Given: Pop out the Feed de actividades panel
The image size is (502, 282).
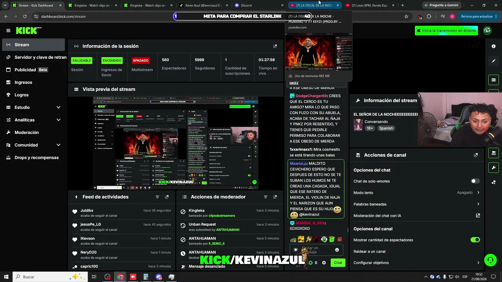Looking at the screenshot, I should 167,197.
